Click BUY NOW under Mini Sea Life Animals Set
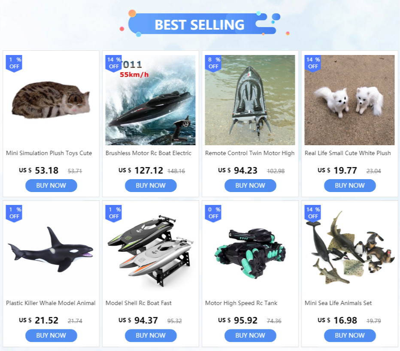The height and width of the screenshot is (351, 400). 350,336
